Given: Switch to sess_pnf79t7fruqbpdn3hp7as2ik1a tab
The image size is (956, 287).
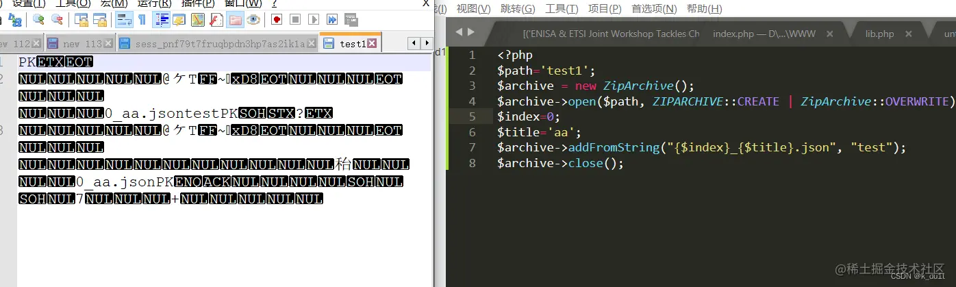Looking at the screenshot, I should pos(217,43).
